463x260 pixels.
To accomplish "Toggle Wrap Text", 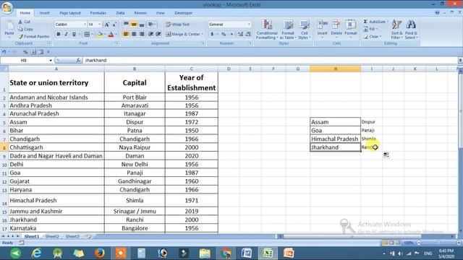I will pos(178,25).
